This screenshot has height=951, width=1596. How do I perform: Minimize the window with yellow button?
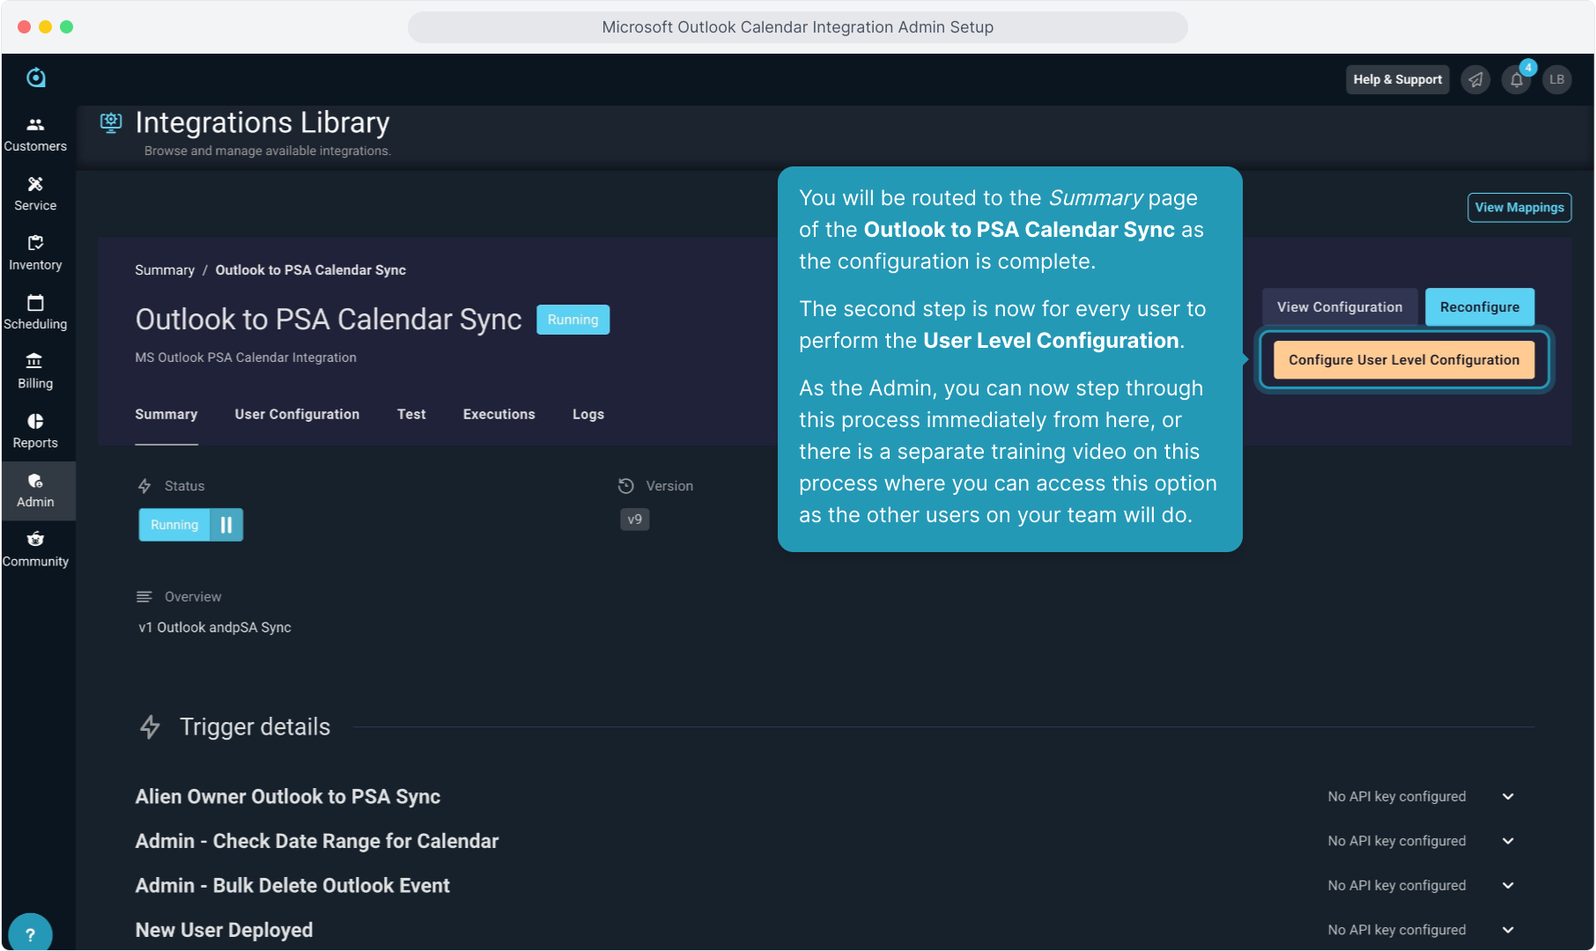click(45, 27)
